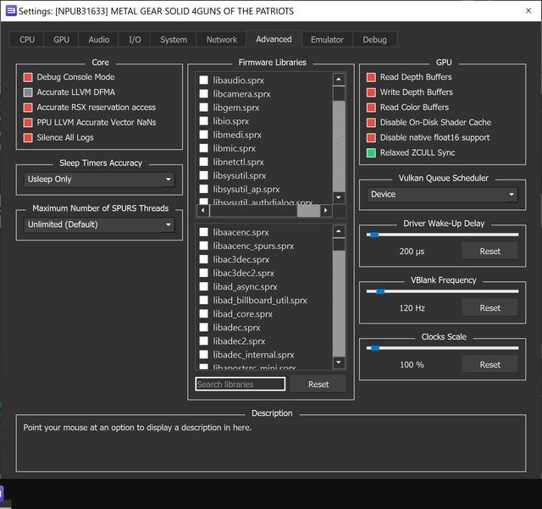Click the VBlank Frequency slider handle
The width and height of the screenshot is (542, 509).
(x=380, y=291)
